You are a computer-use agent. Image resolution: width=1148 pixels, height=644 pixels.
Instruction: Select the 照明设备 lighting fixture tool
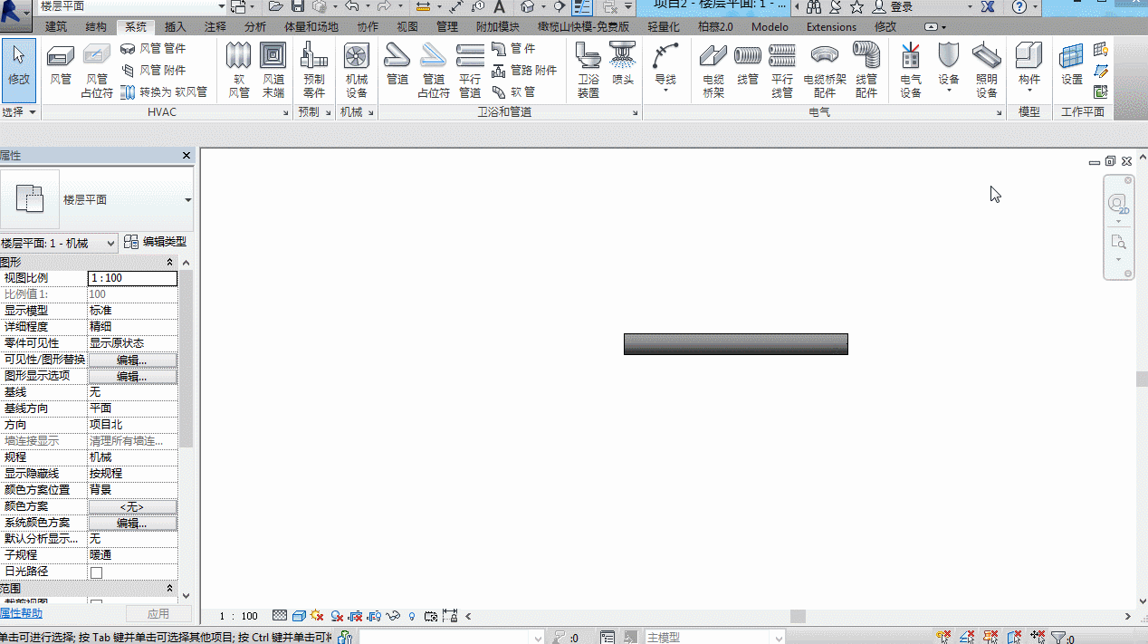click(987, 70)
